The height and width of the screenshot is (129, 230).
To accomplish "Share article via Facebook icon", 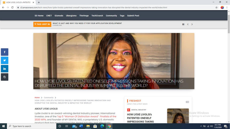I will (5, 52).
